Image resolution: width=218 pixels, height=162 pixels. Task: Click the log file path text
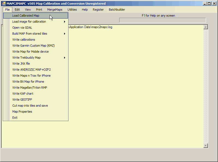(90, 27)
